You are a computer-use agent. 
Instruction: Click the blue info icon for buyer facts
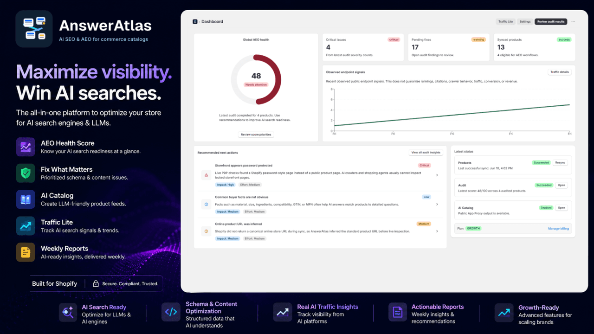206,204
